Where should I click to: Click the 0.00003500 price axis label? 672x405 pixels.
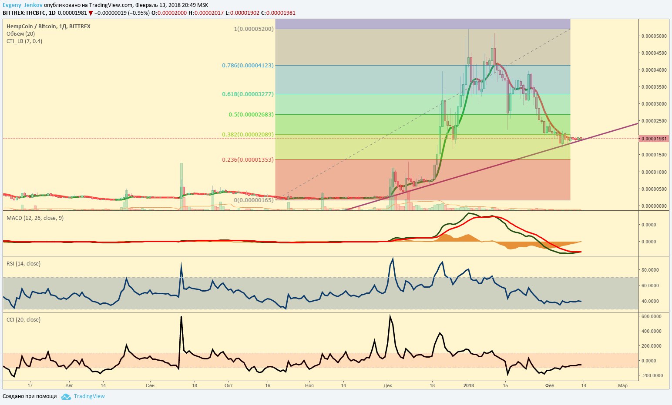click(654, 87)
